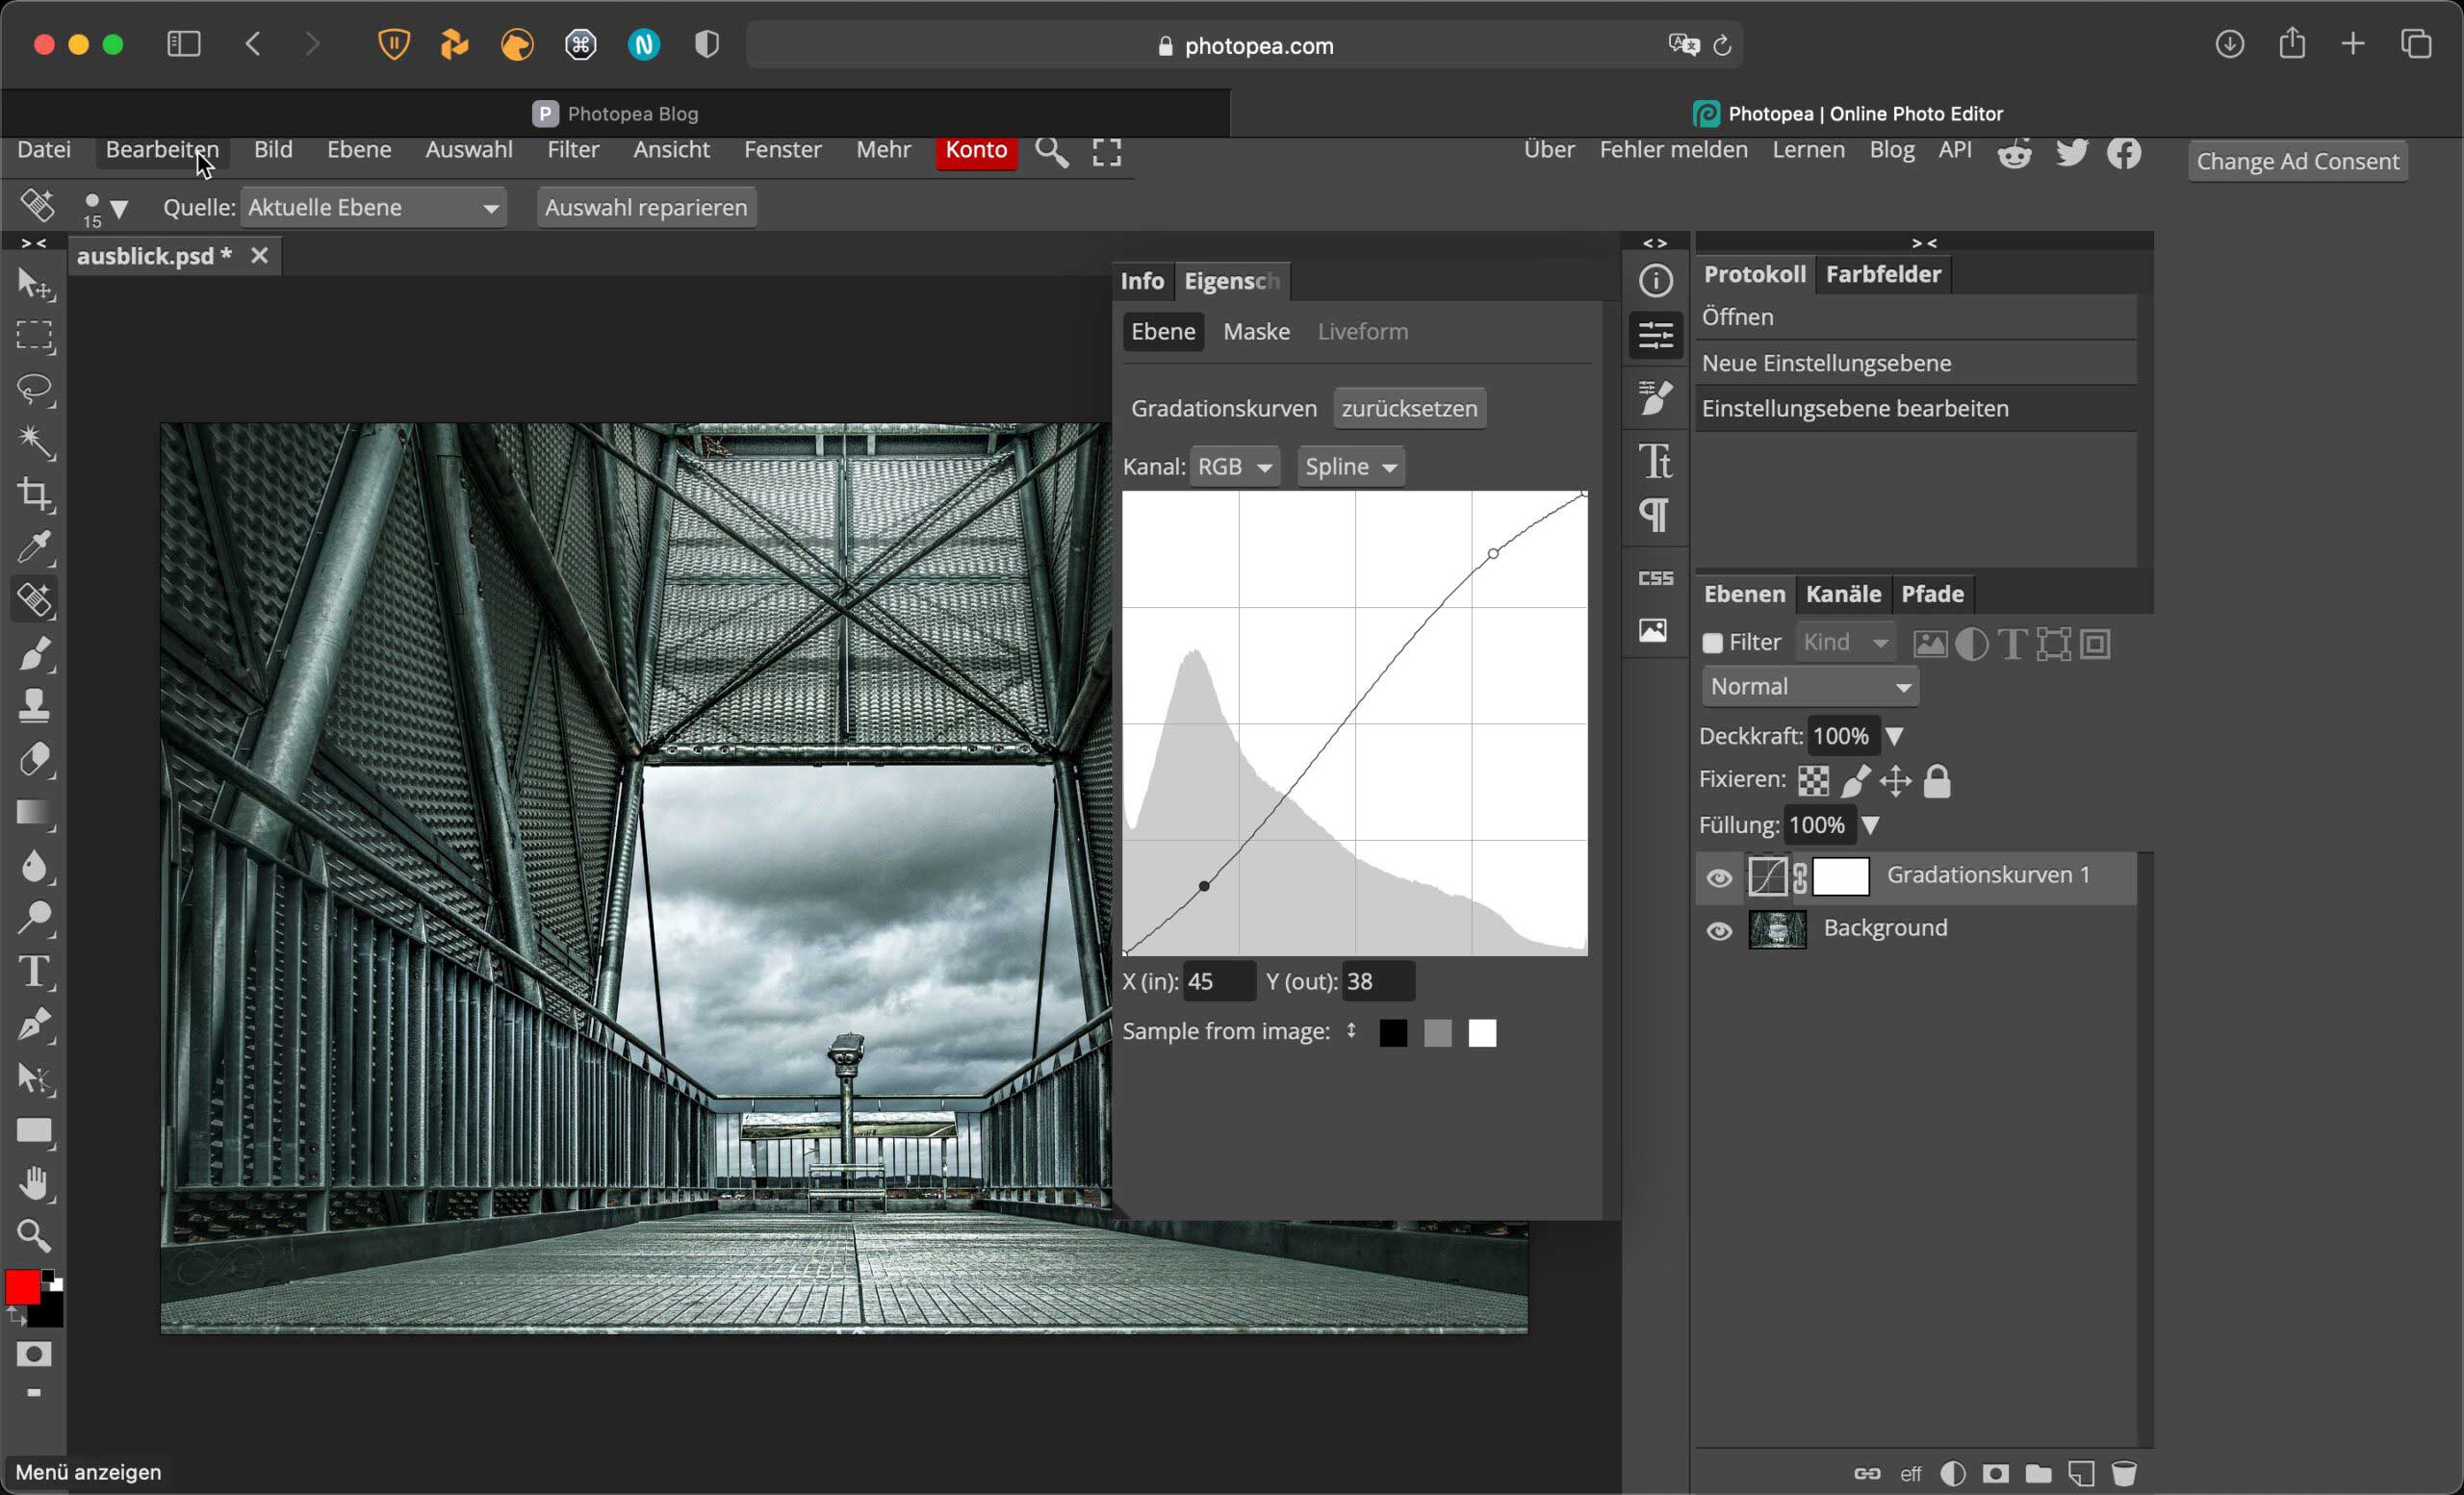Open the Filter menu
This screenshot has height=1495, width=2464.
coord(573,150)
